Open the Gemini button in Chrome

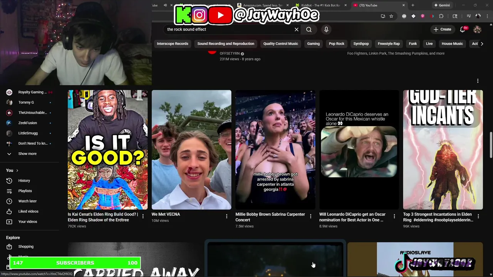tap(442, 5)
